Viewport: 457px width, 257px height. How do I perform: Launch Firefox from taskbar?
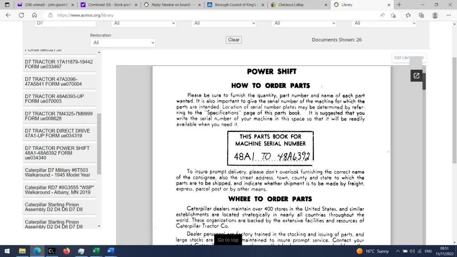pos(66,251)
